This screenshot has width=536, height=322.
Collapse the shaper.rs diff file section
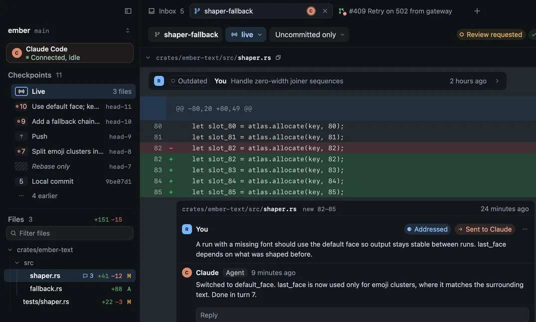tap(148, 57)
